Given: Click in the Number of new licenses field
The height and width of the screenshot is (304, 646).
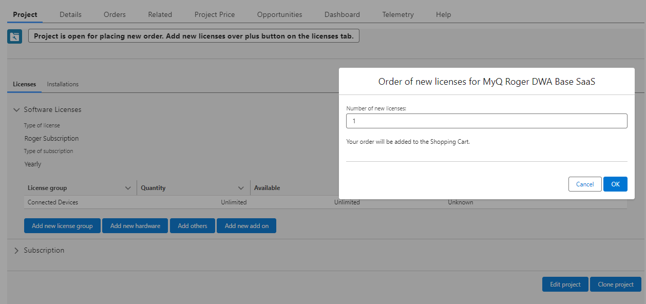Looking at the screenshot, I should tap(486, 121).
